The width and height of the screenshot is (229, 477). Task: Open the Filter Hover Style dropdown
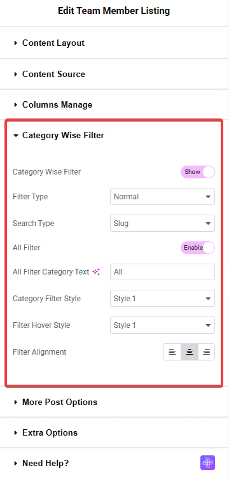162,325
